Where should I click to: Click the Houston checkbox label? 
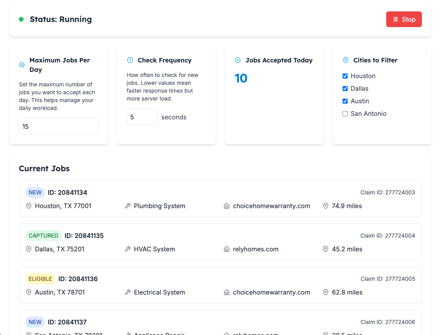(x=363, y=76)
